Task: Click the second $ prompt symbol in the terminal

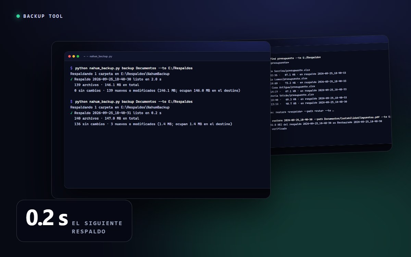Action: 71,102
